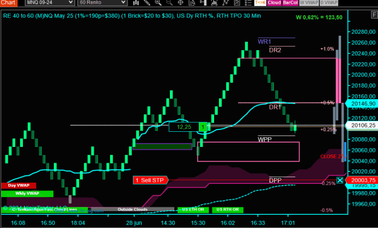Viewport: 378px width, 228px height.
Task: Cancel the Sell STP order with the X icon
Action: [340, 180]
